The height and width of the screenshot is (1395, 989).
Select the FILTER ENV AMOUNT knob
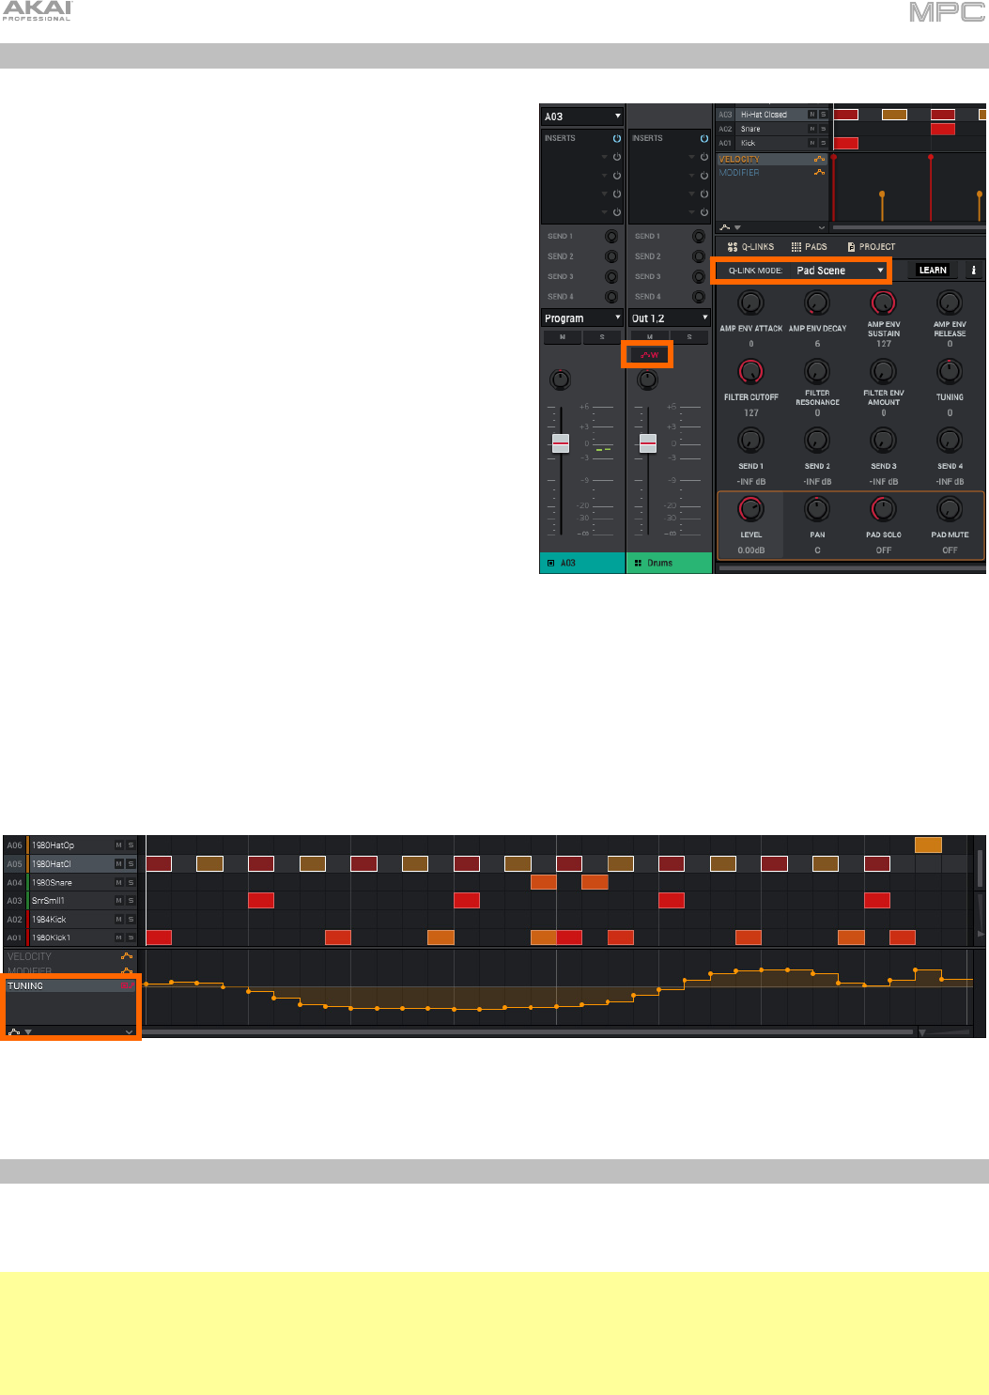pyautogui.click(x=883, y=372)
